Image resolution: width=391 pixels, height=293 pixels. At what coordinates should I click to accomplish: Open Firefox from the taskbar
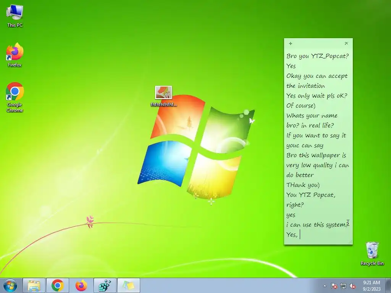(x=81, y=285)
